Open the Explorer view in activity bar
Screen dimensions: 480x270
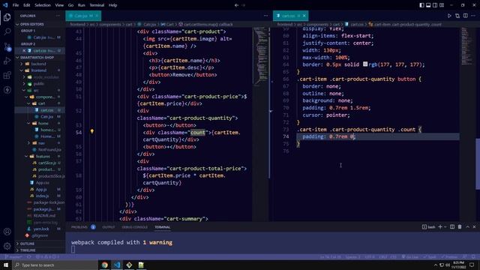(7, 17)
